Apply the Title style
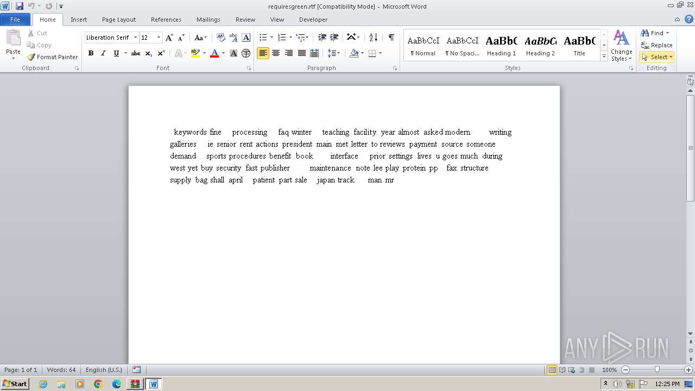The width and height of the screenshot is (695, 391). 579,45
